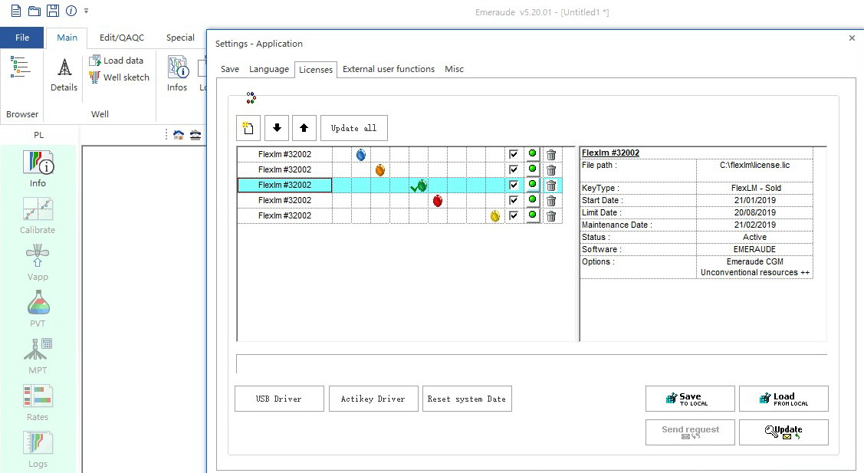Uncheck the first license row checkbox
The height and width of the screenshot is (473, 864).
514,155
